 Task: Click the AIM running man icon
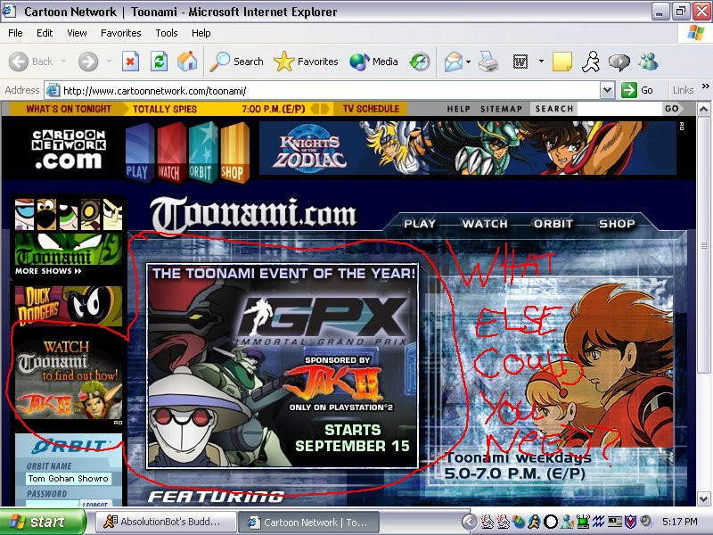[591, 62]
